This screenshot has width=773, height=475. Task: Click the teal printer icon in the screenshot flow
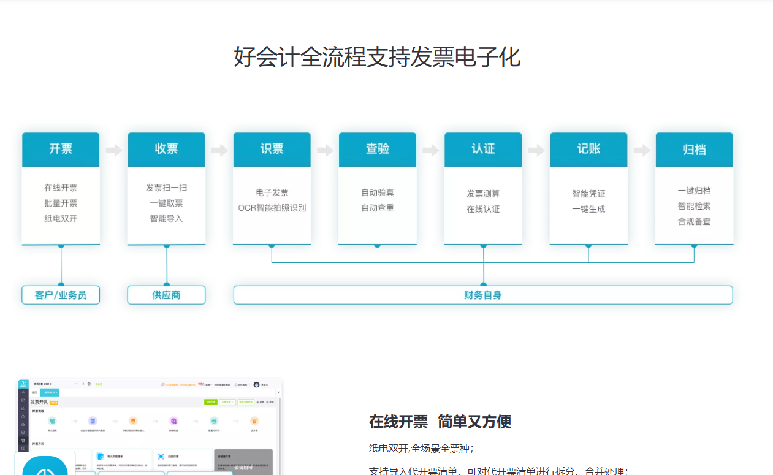[214, 421]
